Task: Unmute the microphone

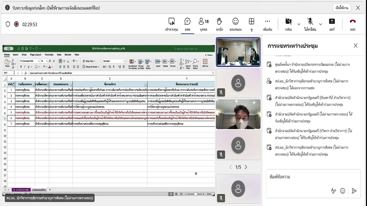Action: [x=310, y=24]
